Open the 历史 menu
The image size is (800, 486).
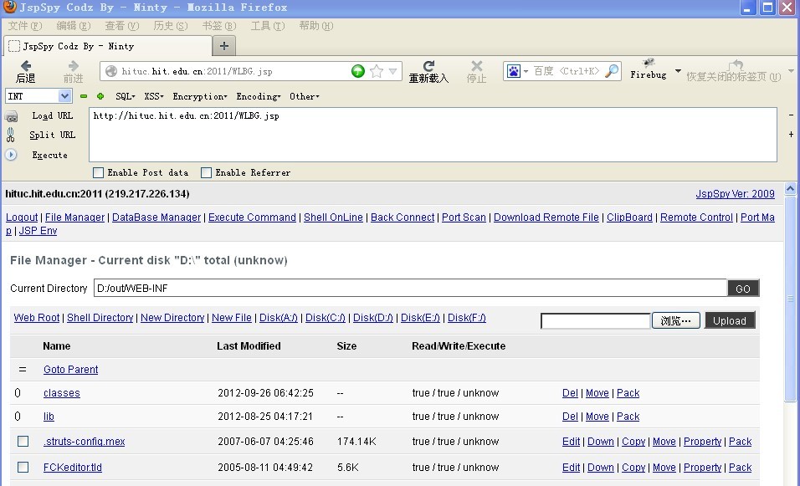point(171,26)
